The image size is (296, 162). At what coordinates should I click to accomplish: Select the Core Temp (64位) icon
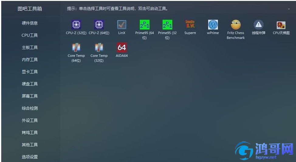76,47
